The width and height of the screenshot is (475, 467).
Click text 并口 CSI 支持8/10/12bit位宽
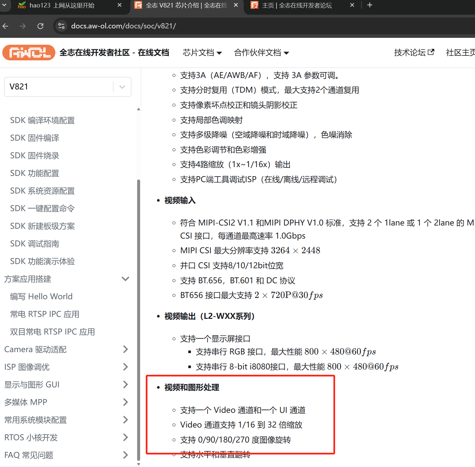[232, 266]
